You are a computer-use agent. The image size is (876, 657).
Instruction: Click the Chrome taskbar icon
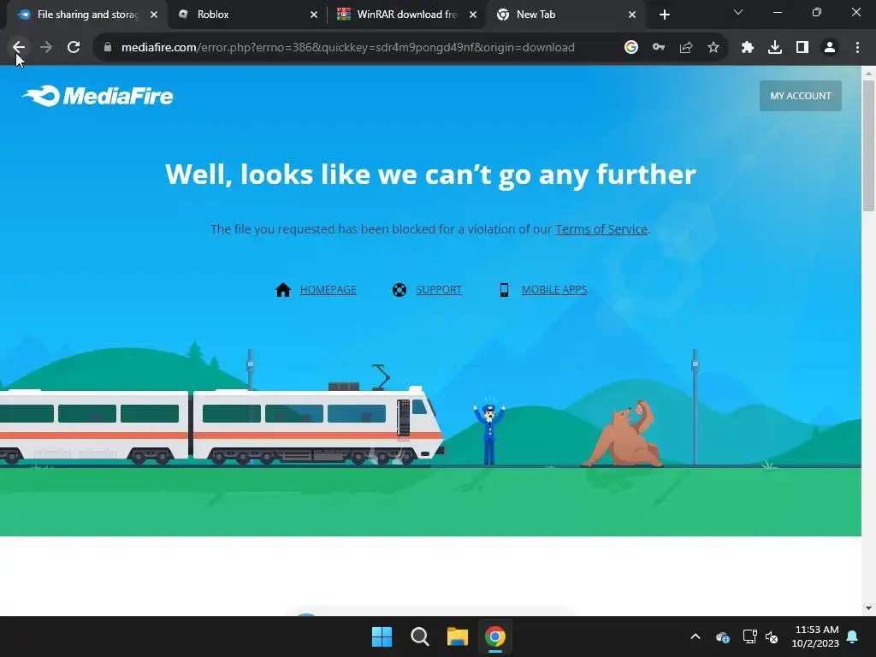495,636
